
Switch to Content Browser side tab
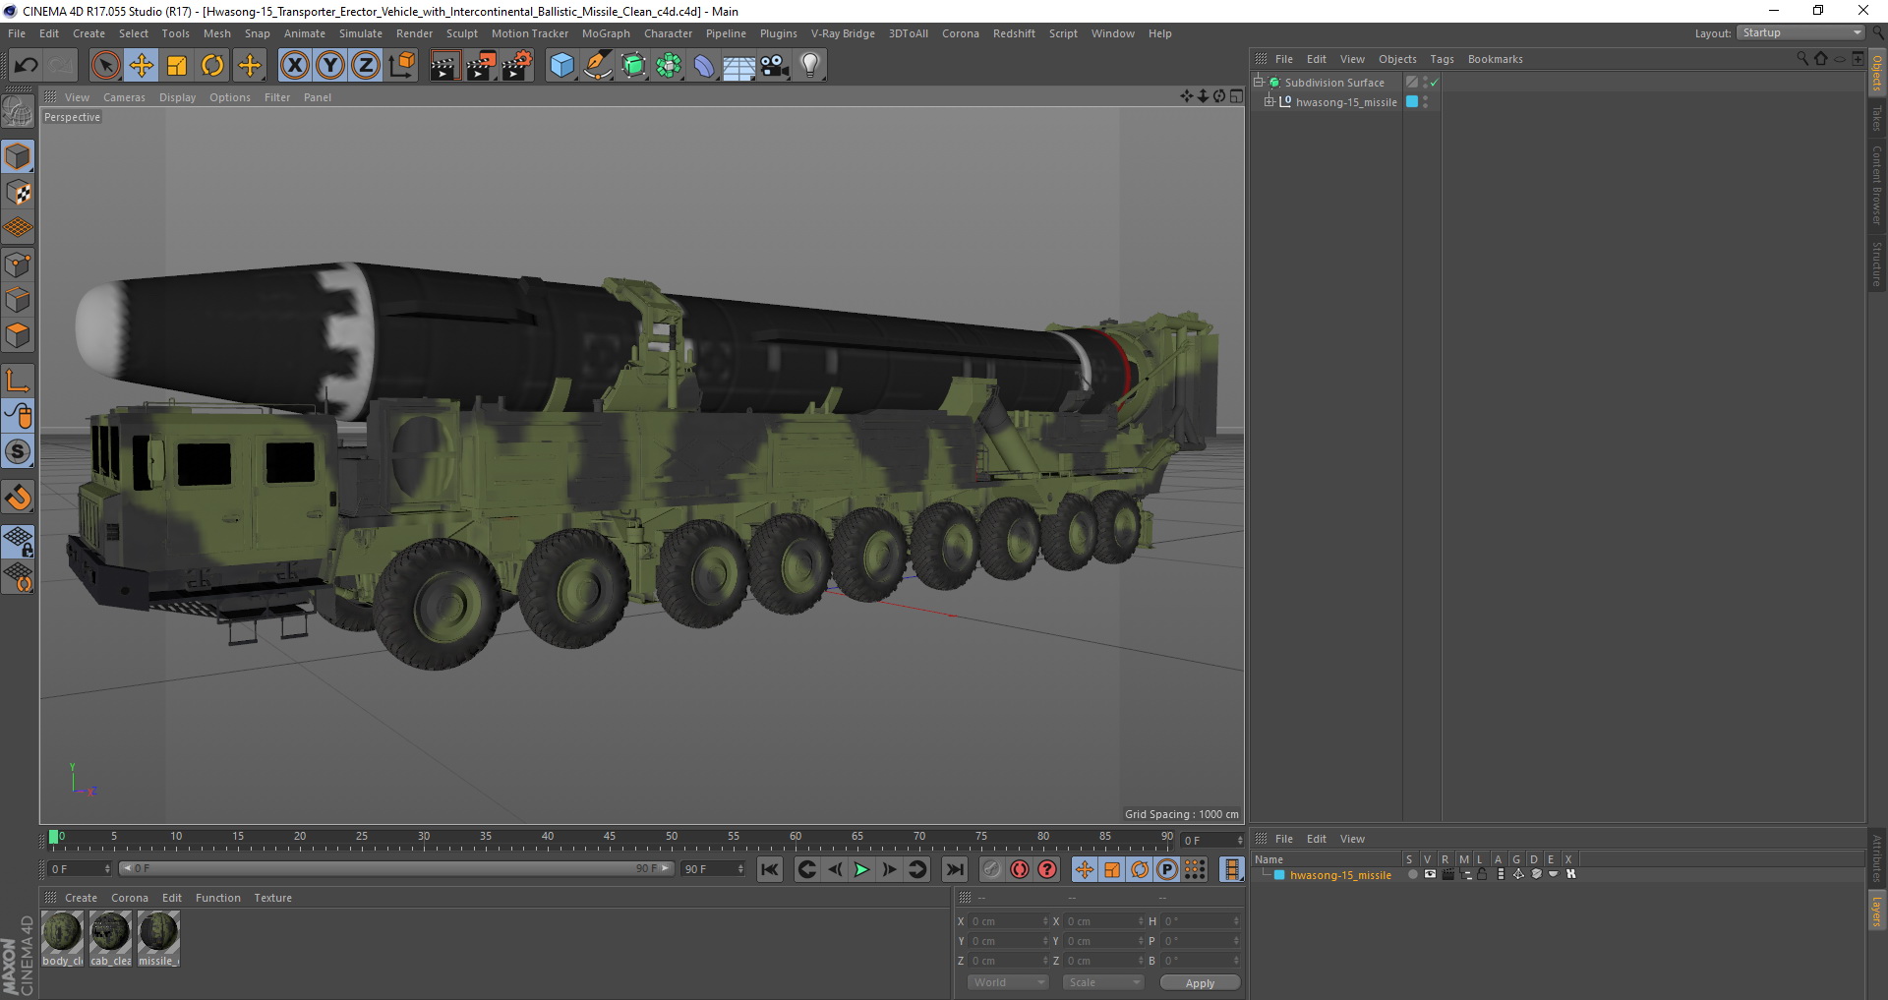coord(1877,185)
